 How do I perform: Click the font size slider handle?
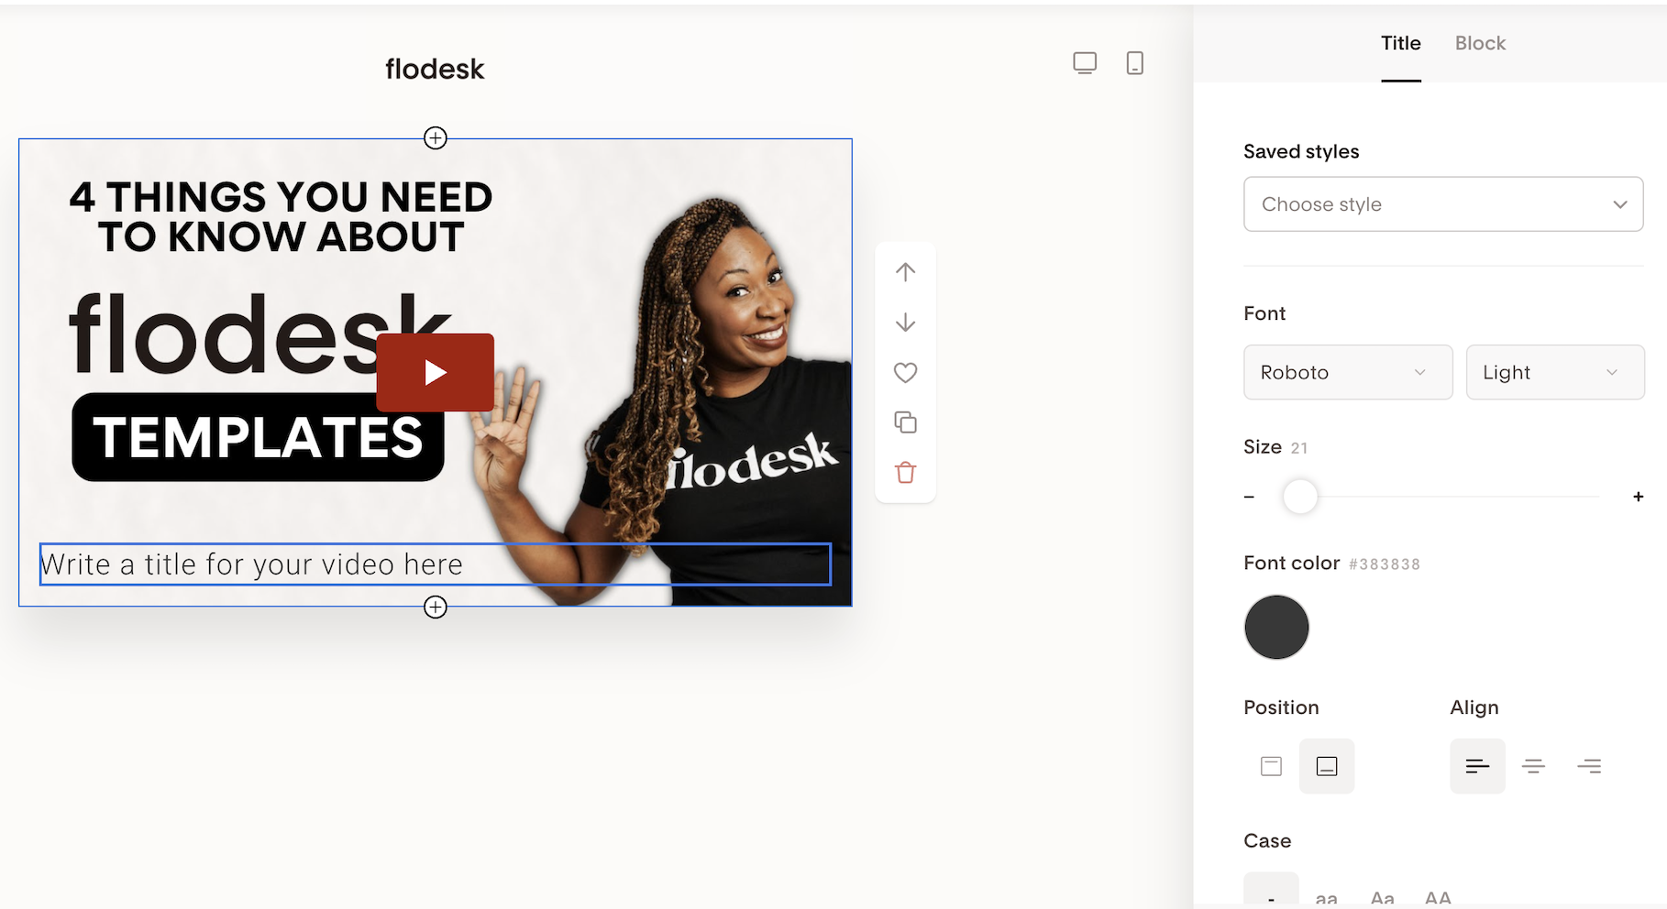click(x=1300, y=497)
